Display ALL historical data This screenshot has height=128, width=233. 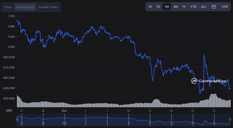(204, 7)
